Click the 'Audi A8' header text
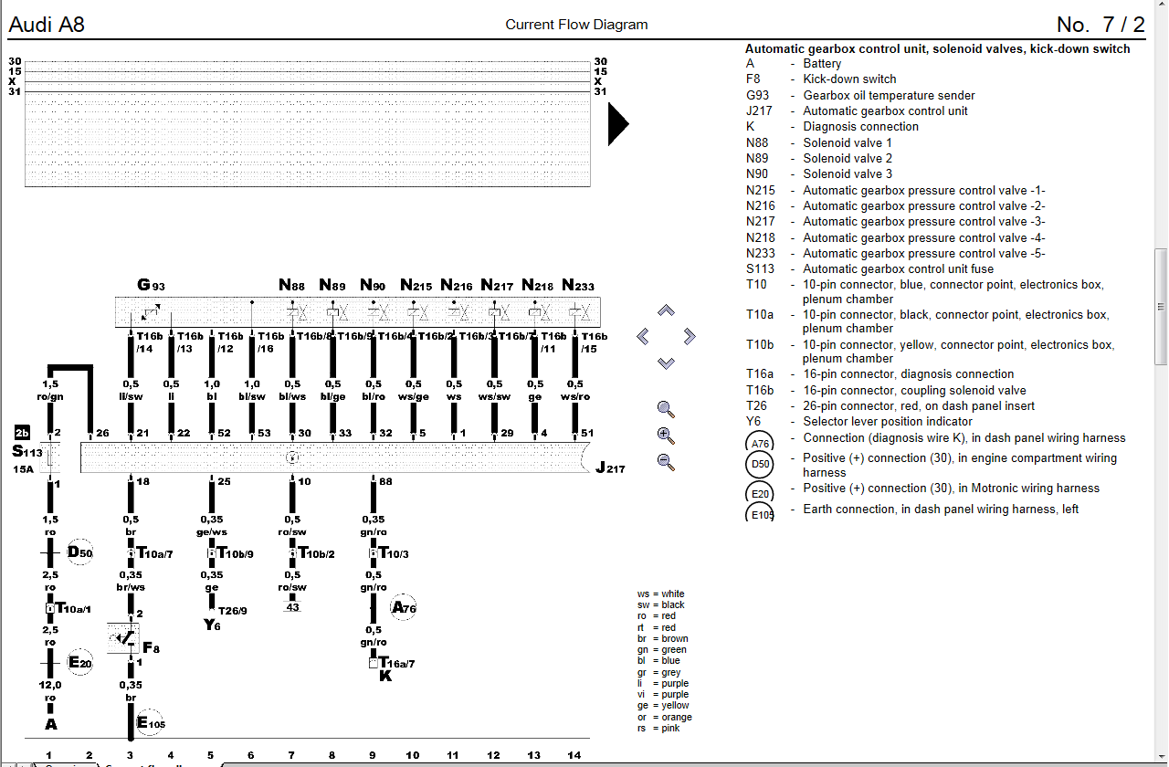 click(x=47, y=25)
